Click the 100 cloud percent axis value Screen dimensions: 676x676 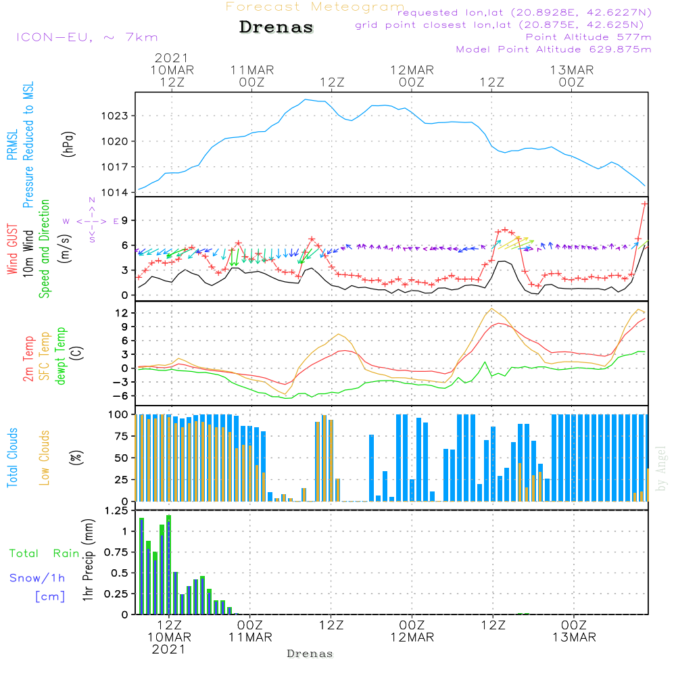pyautogui.click(x=118, y=414)
